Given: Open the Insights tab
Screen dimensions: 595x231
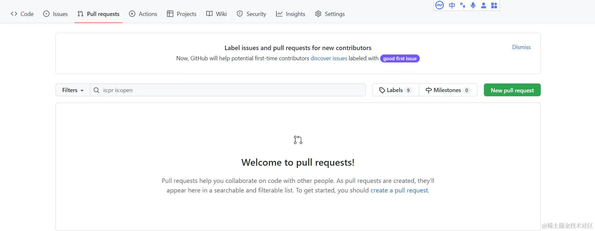Looking at the screenshot, I should [290, 14].
